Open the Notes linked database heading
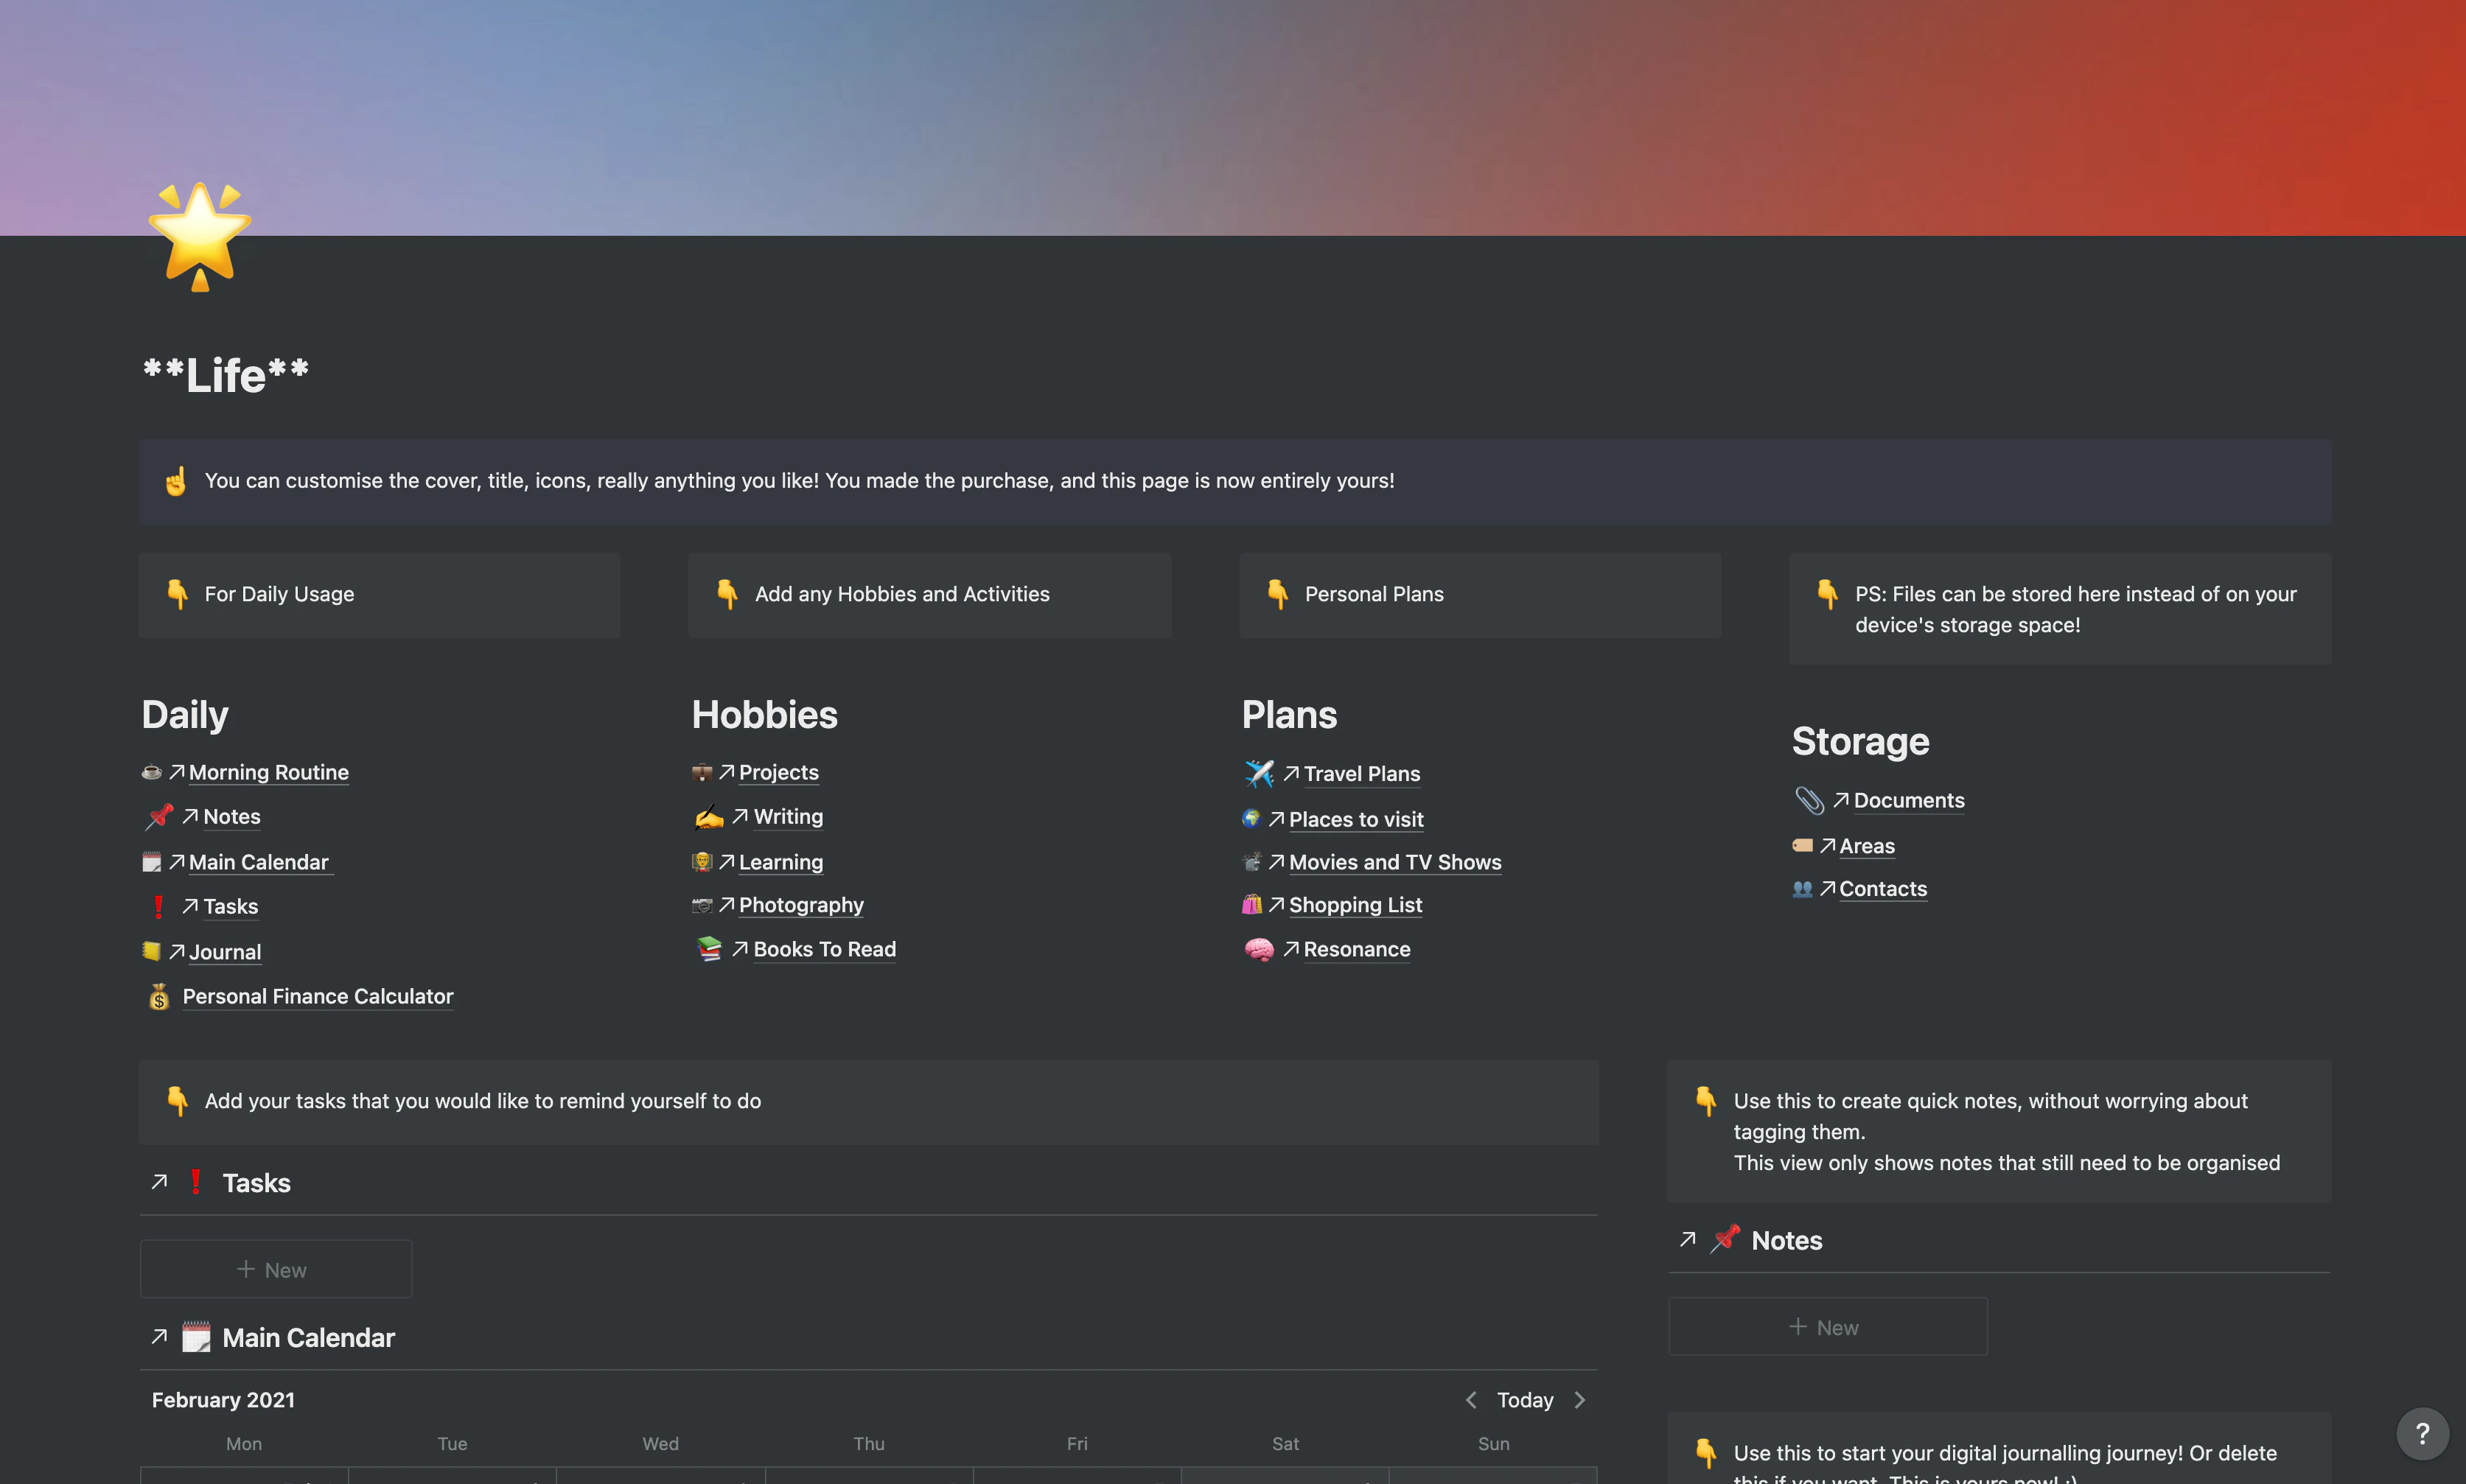The height and width of the screenshot is (1484, 2466). (1786, 1241)
